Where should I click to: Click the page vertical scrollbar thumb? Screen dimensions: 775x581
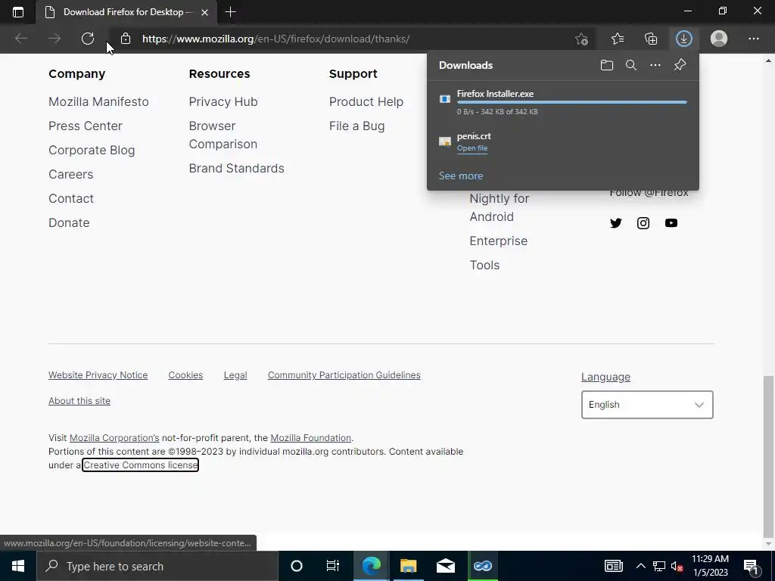768,457
